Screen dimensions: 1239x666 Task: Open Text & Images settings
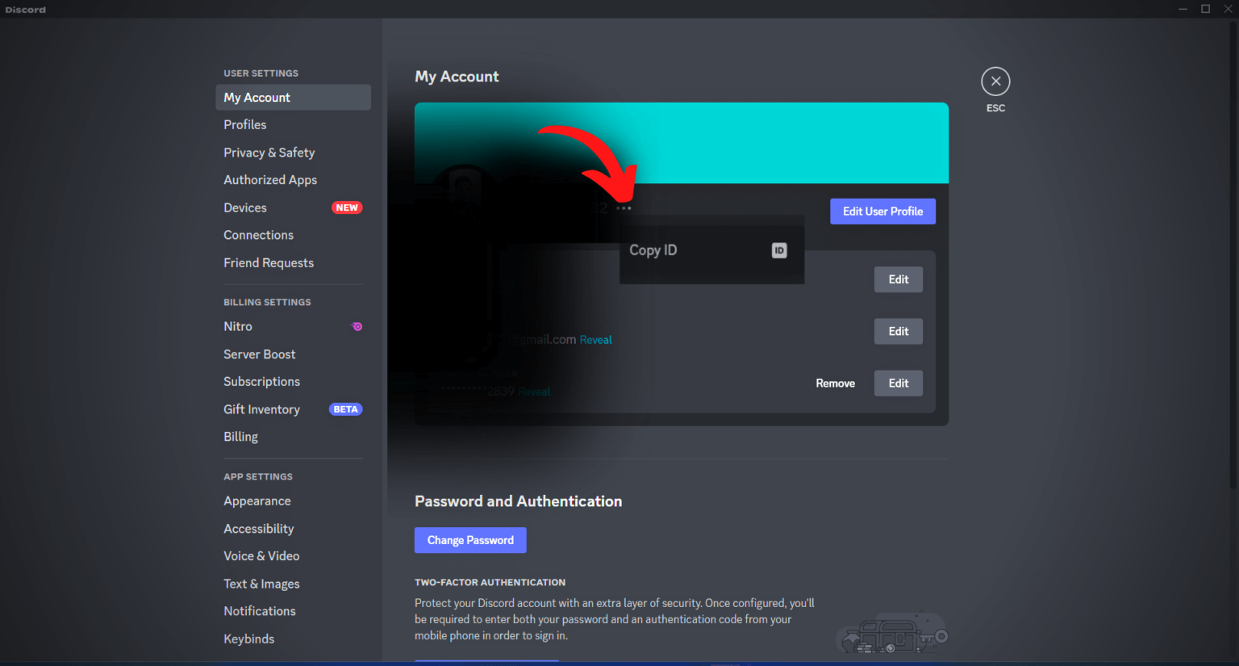click(261, 583)
